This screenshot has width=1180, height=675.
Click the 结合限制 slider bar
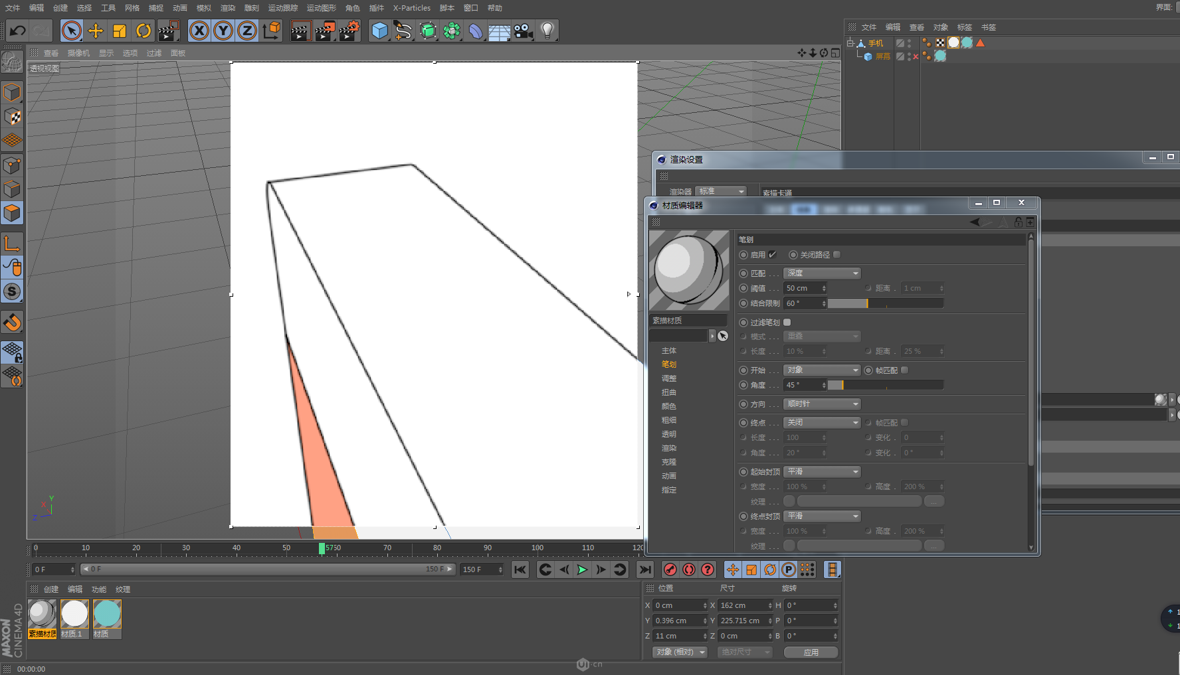(x=885, y=303)
